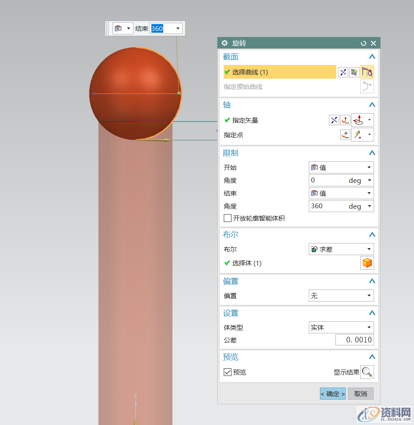Open the 体类型 实体 dropdown
The image size is (414, 425).
(x=341, y=327)
